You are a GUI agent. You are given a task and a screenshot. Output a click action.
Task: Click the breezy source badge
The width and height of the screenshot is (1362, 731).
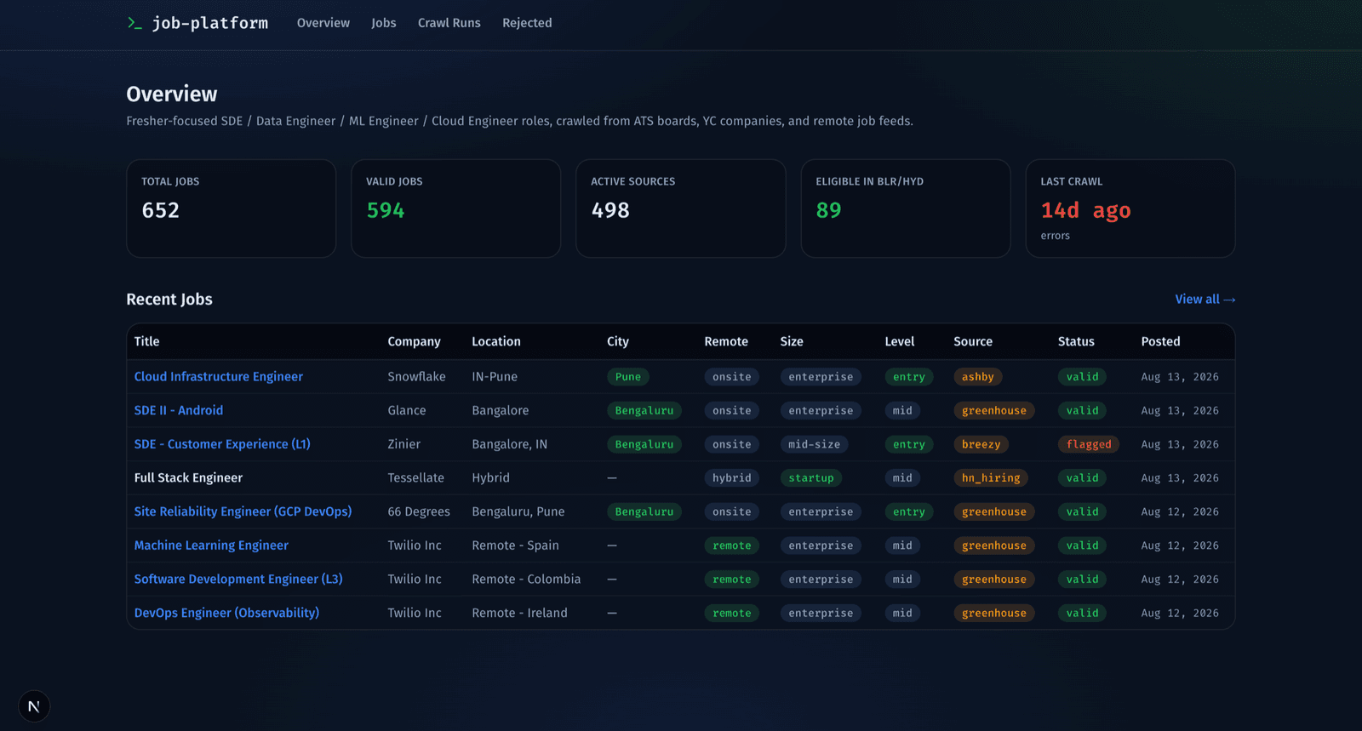[x=981, y=444]
